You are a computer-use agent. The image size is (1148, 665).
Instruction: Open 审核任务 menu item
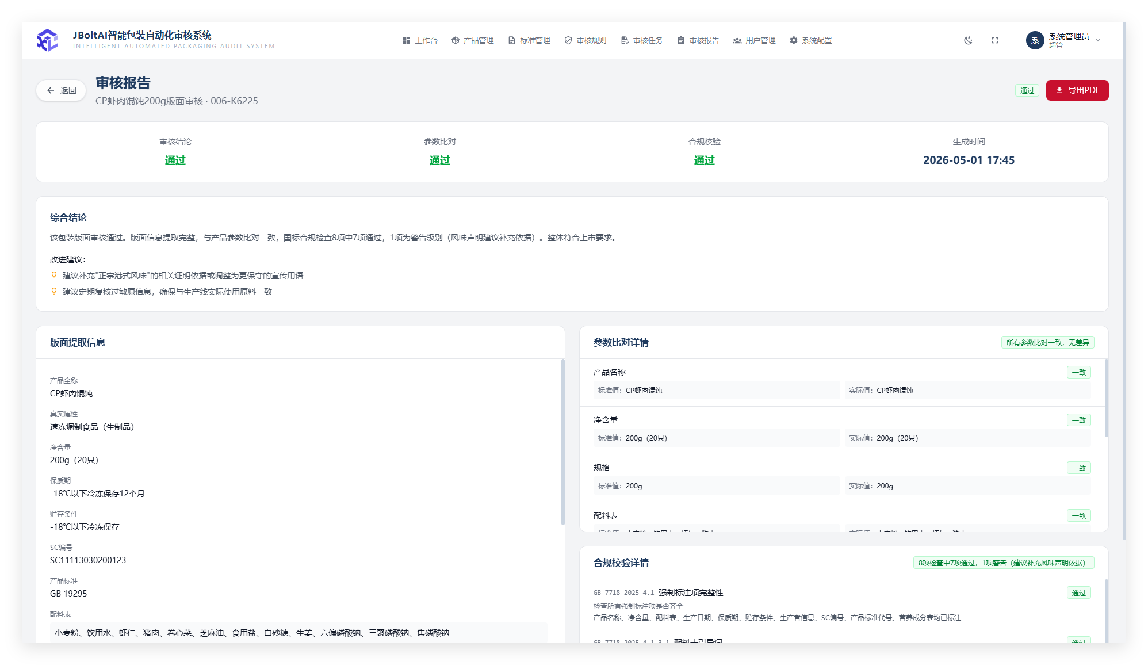tap(642, 40)
